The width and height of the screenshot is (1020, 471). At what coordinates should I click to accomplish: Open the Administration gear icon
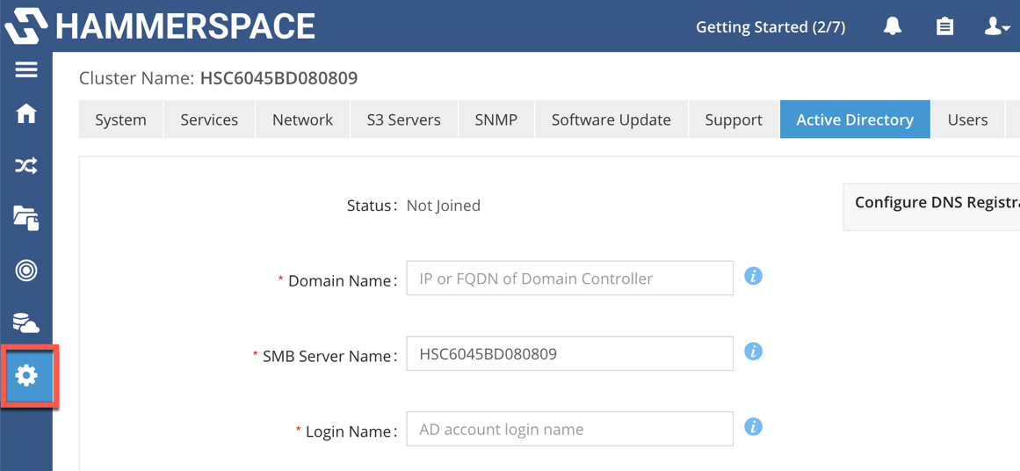coord(26,375)
